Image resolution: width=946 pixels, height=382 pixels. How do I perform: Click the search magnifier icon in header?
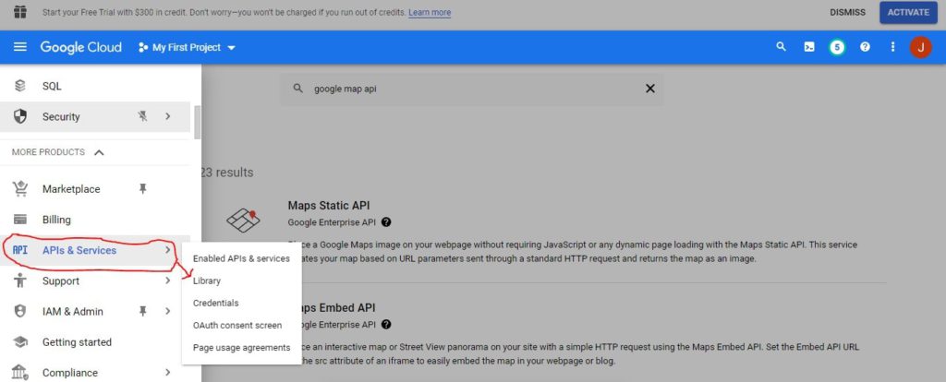coord(781,47)
